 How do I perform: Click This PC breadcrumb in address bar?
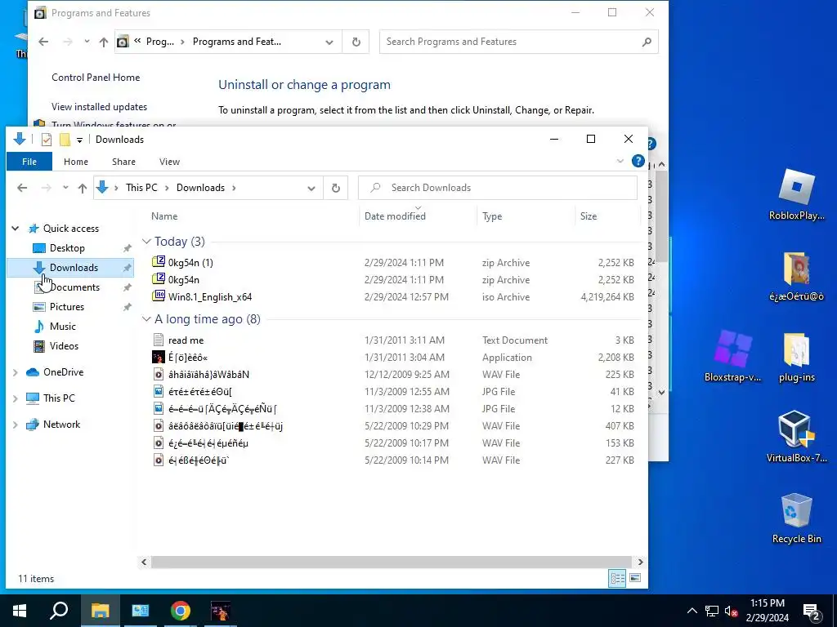pyautogui.click(x=141, y=188)
